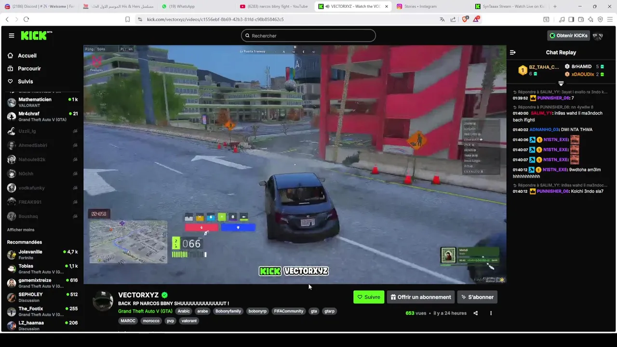Select the Bobonyfamily tag
The image size is (617, 347).
click(228, 311)
